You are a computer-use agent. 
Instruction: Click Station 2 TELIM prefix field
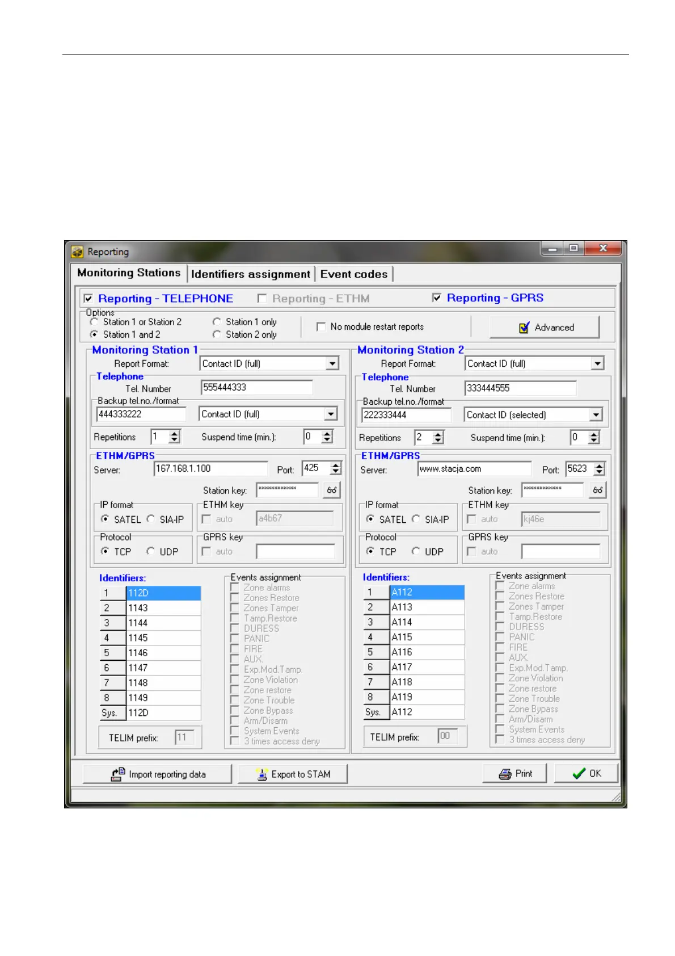click(x=448, y=736)
